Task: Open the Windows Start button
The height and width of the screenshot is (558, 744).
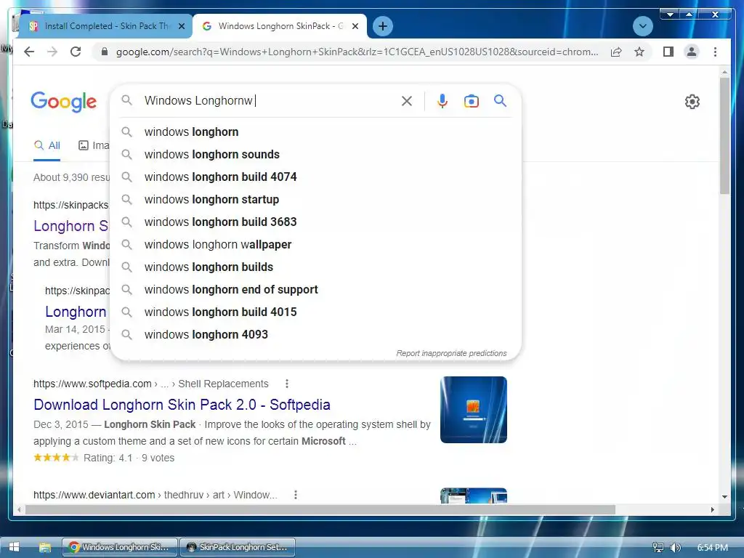Action: pos(14,547)
